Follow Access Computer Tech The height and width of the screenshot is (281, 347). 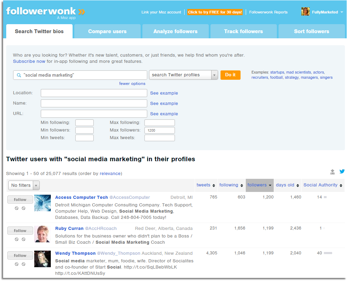[20, 200]
